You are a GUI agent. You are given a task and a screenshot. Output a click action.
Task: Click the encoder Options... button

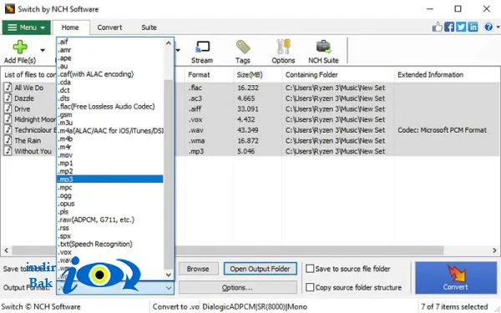pyautogui.click(x=237, y=288)
